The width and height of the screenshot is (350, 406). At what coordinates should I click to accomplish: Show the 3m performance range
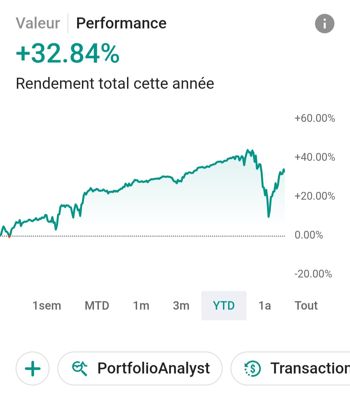pos(181,305)
